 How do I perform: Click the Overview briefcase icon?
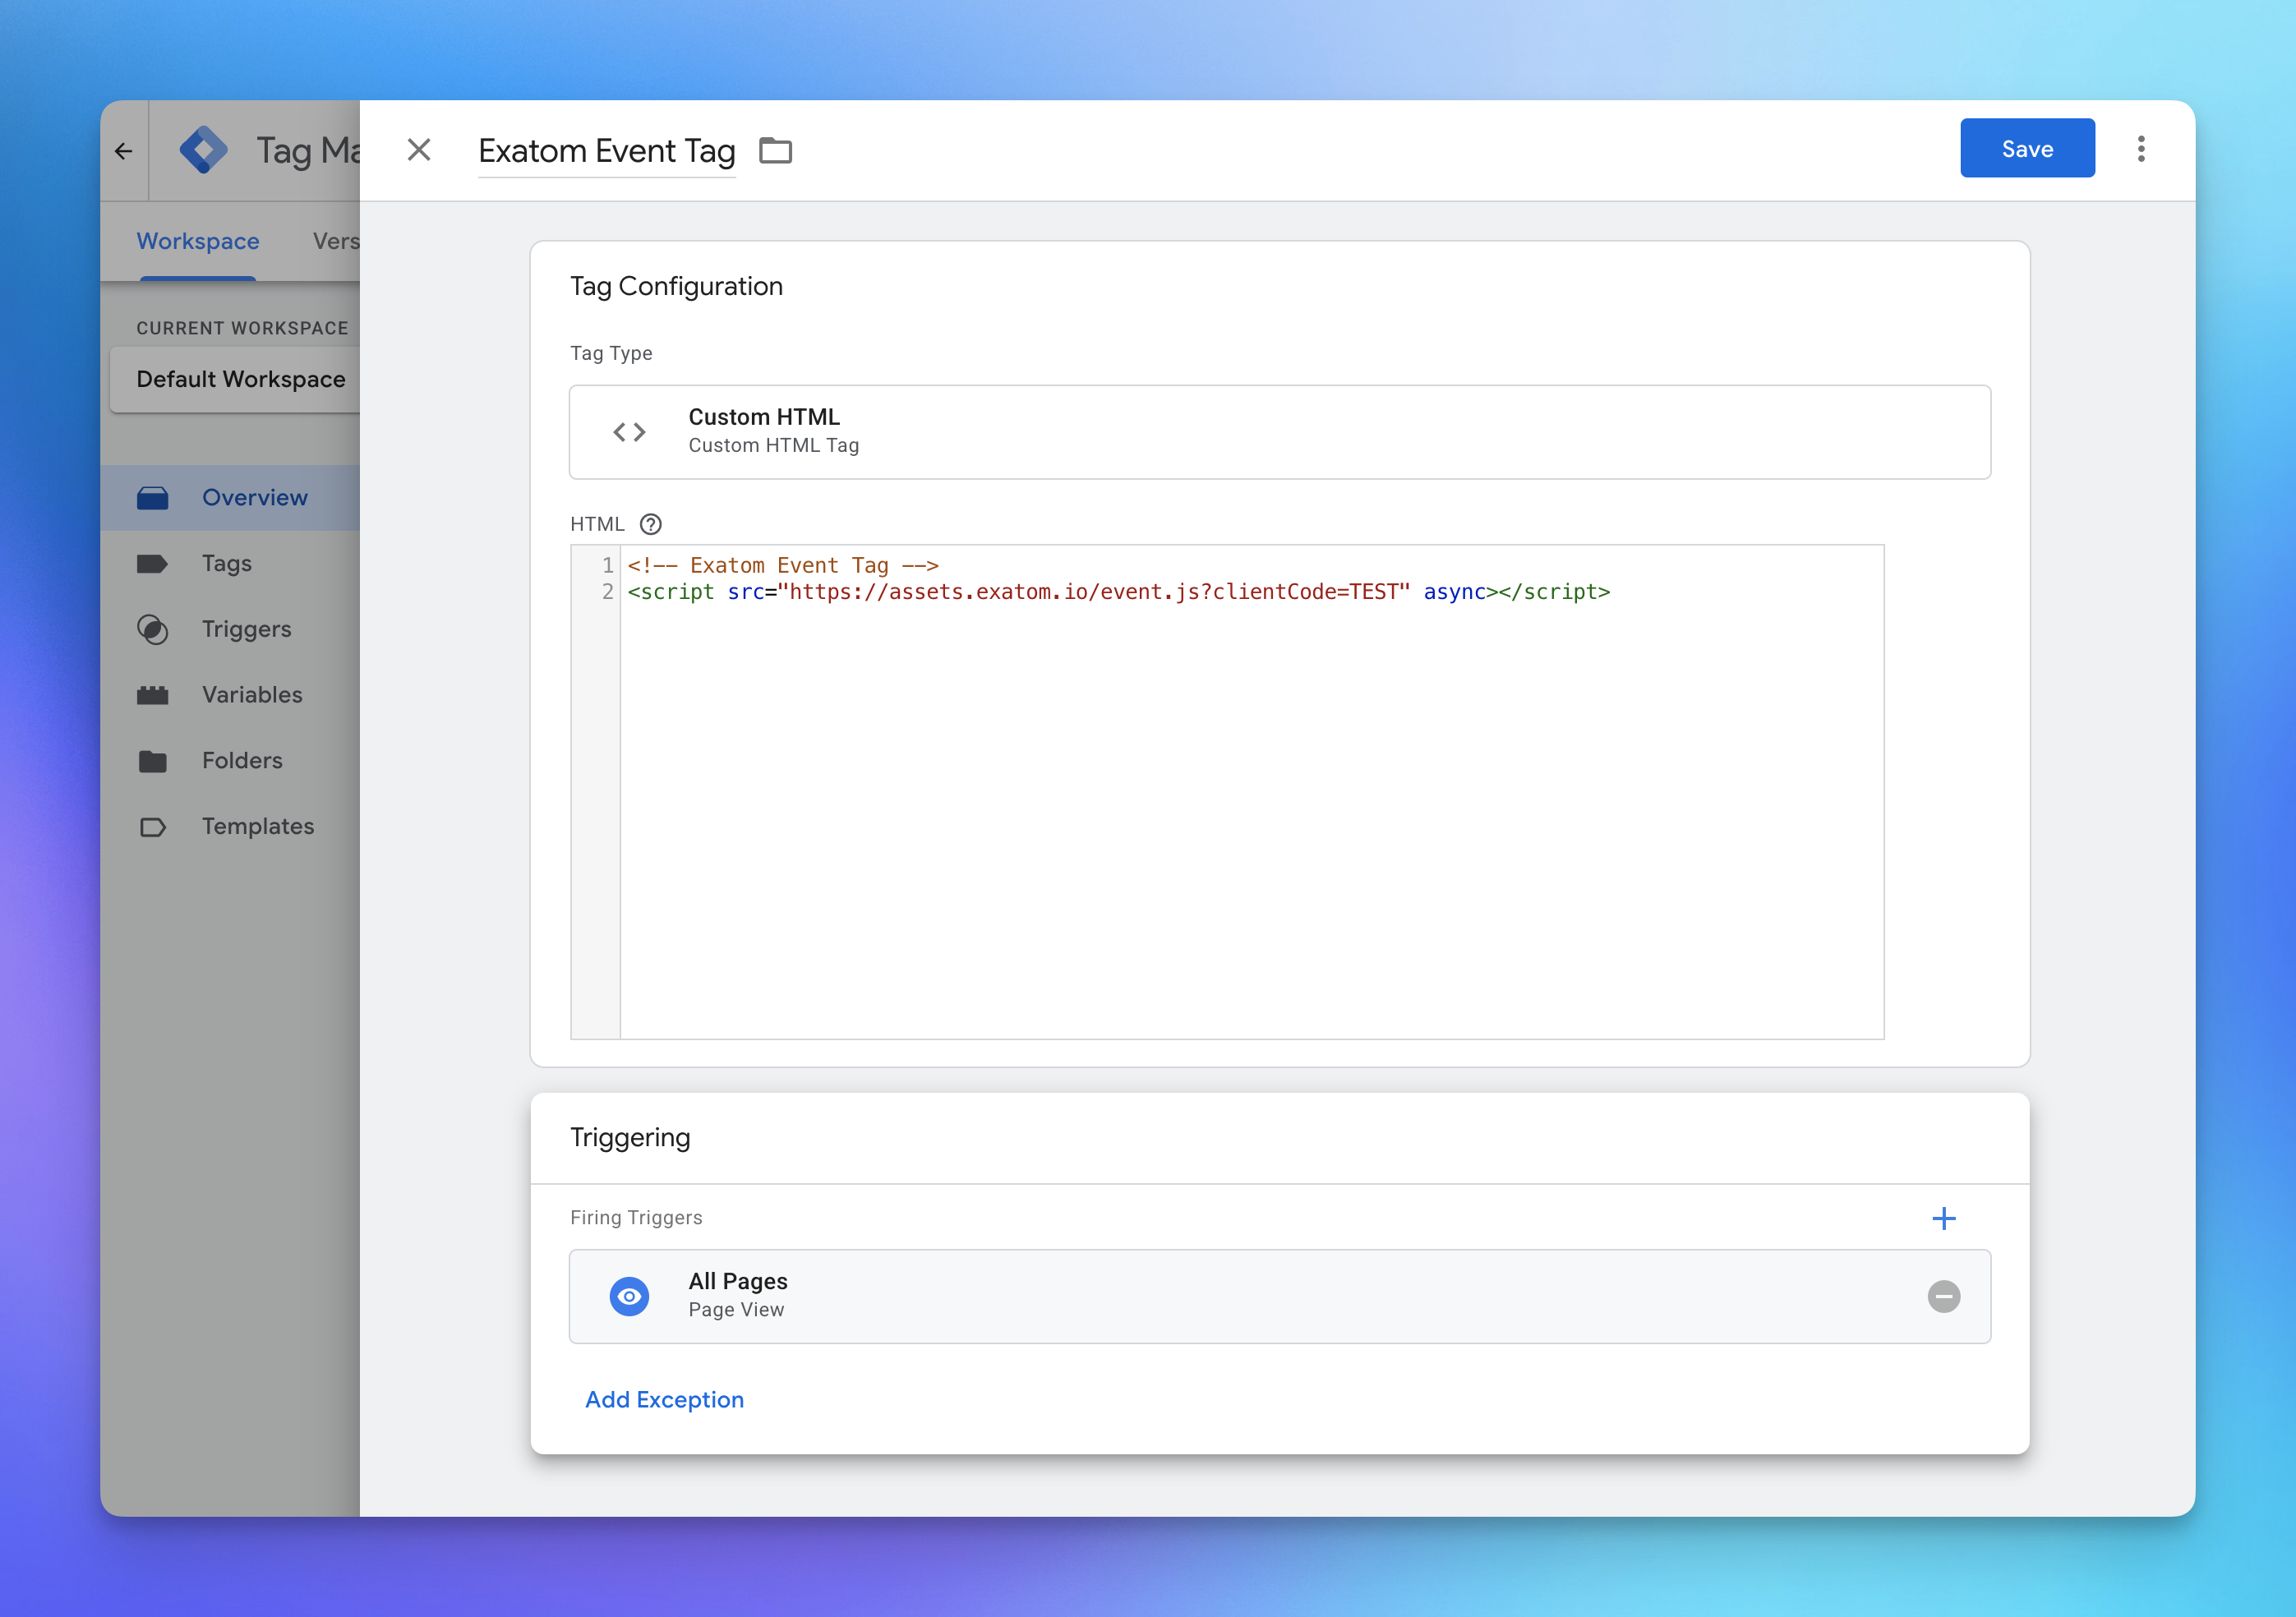pos(153,497)
